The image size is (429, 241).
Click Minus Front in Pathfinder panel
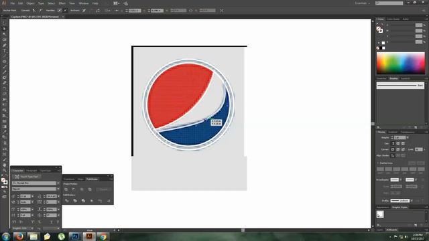point(74,189)
